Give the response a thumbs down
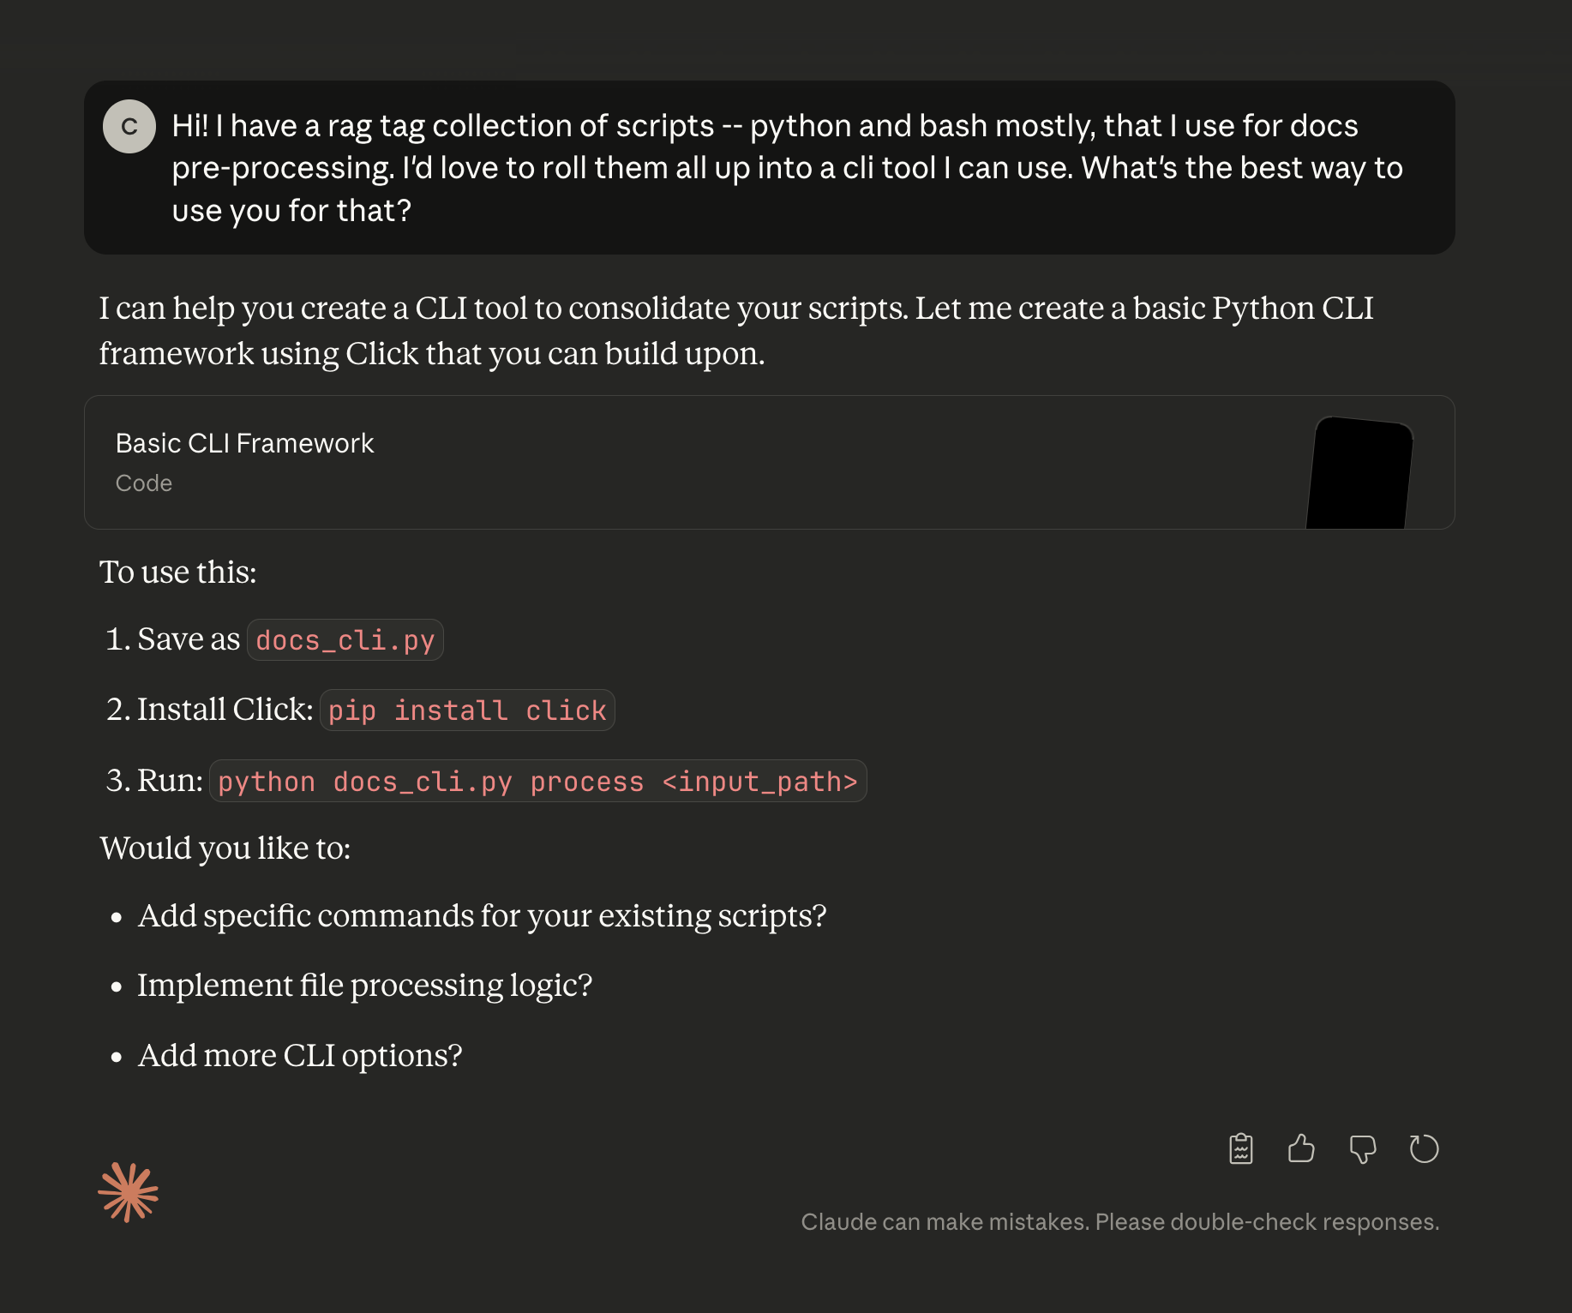This screenshot has height=1313, width=1572. [1363, 1148]
